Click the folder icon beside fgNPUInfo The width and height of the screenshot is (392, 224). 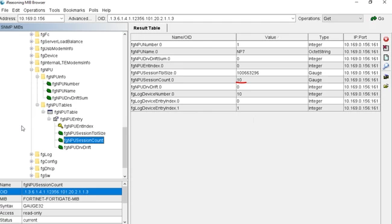[x=43, y=76]
